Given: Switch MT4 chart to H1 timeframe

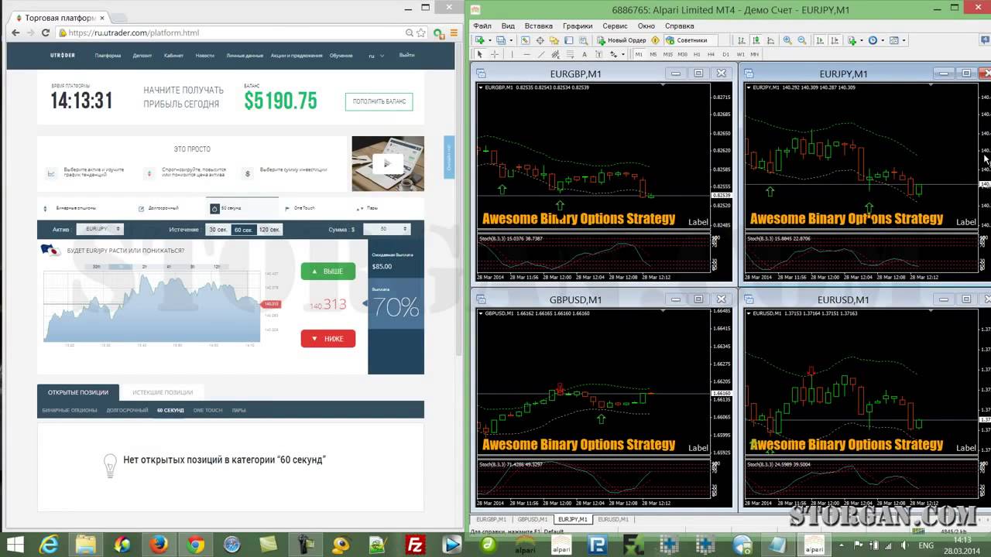Looking at the screenshot, I should (x=697, y=54).
